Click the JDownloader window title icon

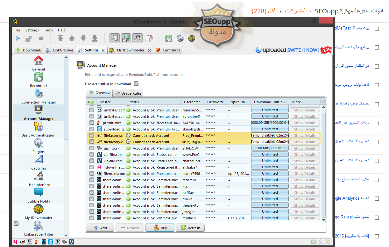[x=15, y=22]
